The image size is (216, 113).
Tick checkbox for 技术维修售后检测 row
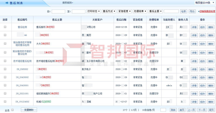tap(5, 61)
